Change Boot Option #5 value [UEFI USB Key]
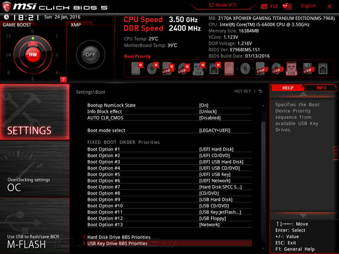This screenshot has height=254, width=339. pyautogui.click(x=215, y=174)
